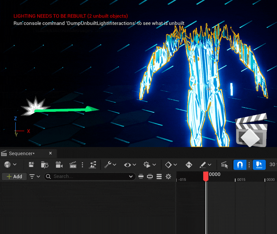Screen dimensions: 277x234
Task: Click the first outliner row-layout icon
Action: coord(141,177)
